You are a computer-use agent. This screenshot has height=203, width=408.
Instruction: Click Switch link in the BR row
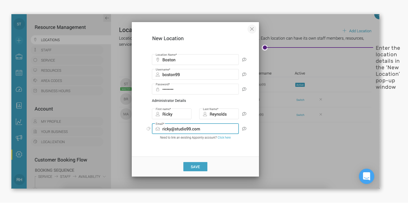300,100
